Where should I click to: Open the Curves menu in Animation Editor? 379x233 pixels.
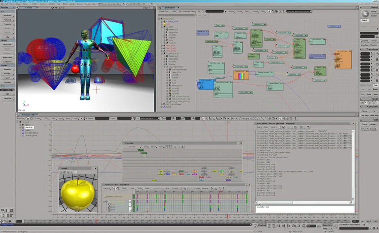(75, 119)
